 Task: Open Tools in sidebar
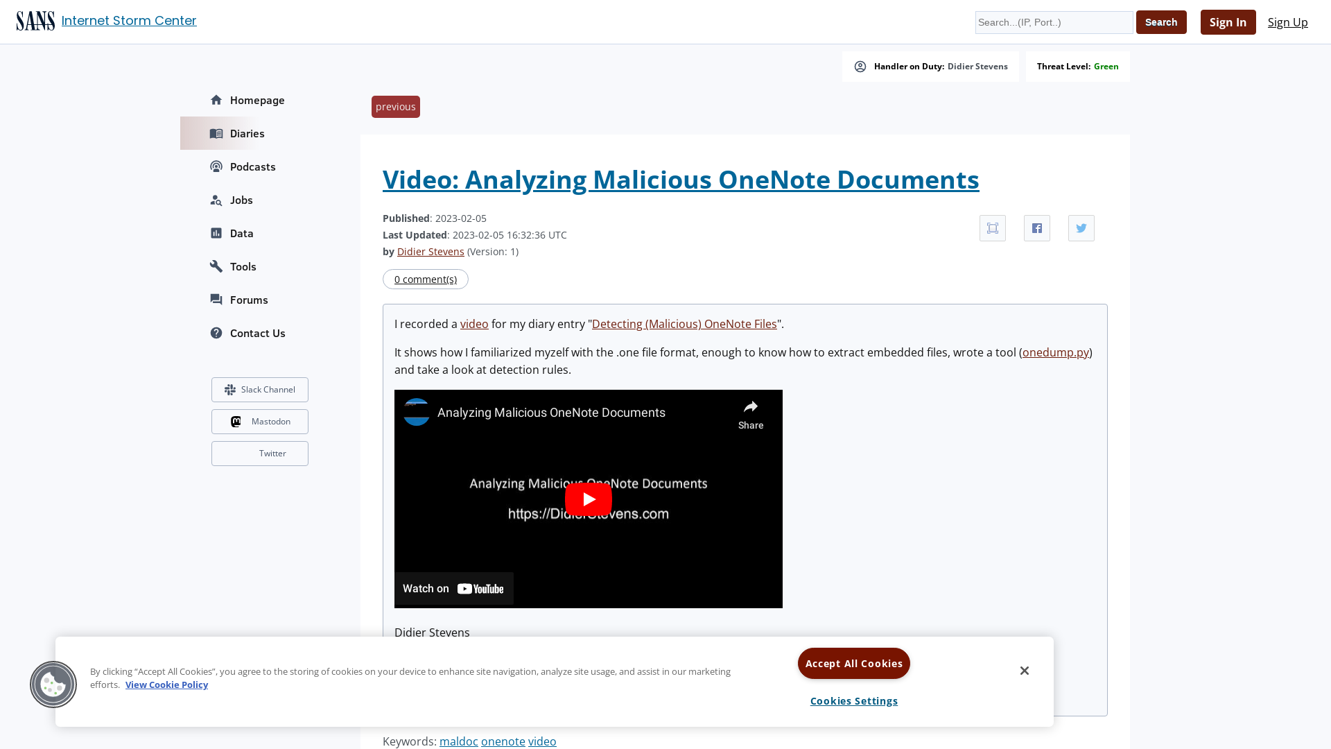(243, 266)
